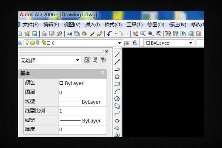This screenshot has height=148, width=222.
Task: Toggle layer 0 viewport freeze icon
Action: [x=38, y=43]
